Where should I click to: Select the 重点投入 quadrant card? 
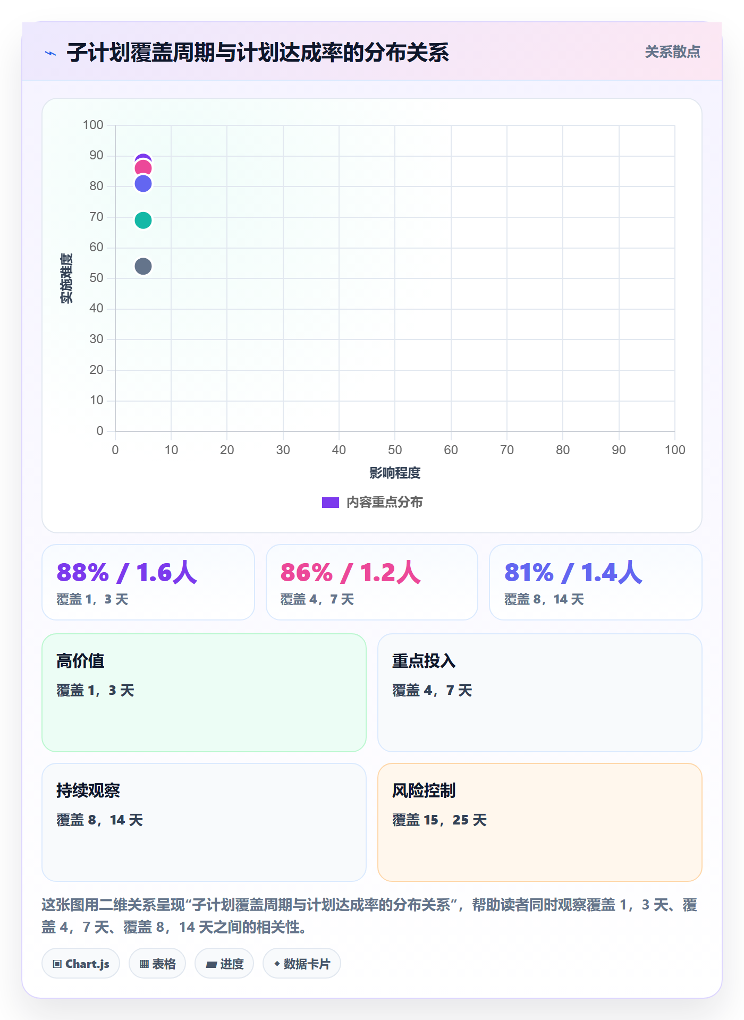[x=540, y=693]
